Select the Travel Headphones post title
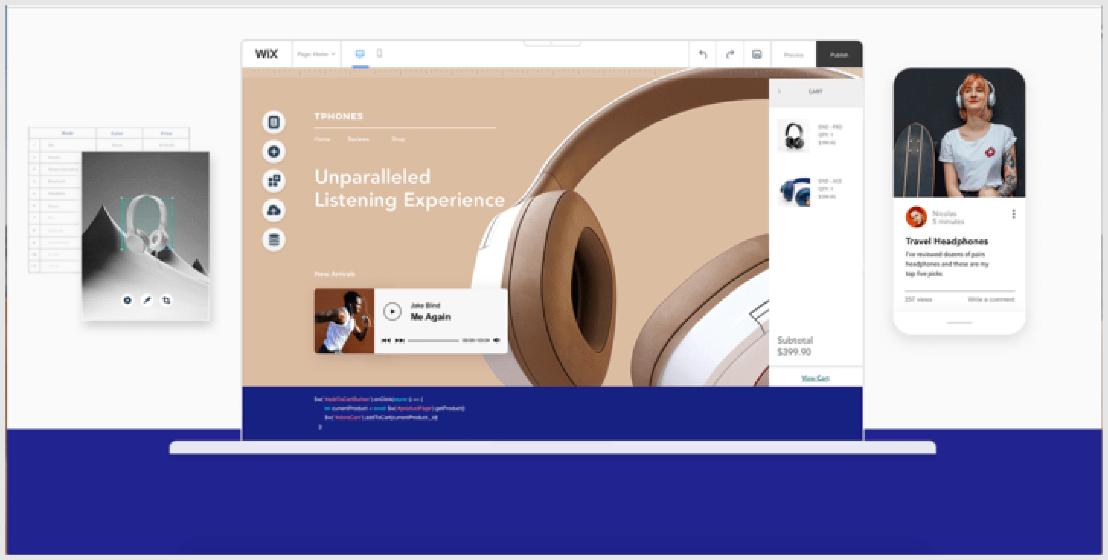The width and height of the screenshot is (1108, 560). point(947,241)
